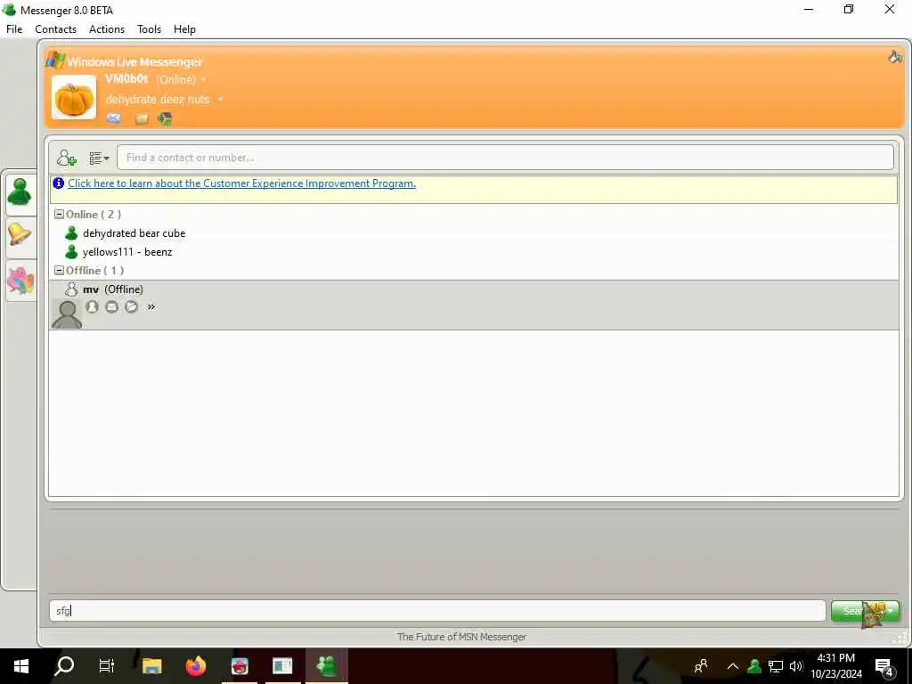The image size is (912, 684).
Task: Open the window app icon beside Messenger in taskbar
Action: tap(282, 666)
